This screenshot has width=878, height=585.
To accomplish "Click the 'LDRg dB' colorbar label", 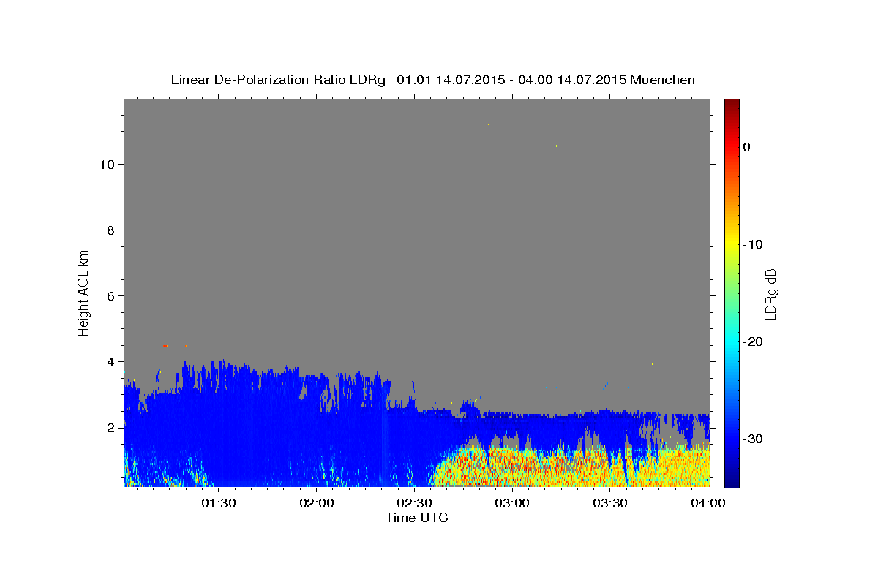I will click(770, 293).
